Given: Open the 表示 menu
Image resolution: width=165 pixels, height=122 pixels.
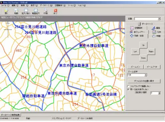Looking at the screenshot, I should click(x=34, y=5).
